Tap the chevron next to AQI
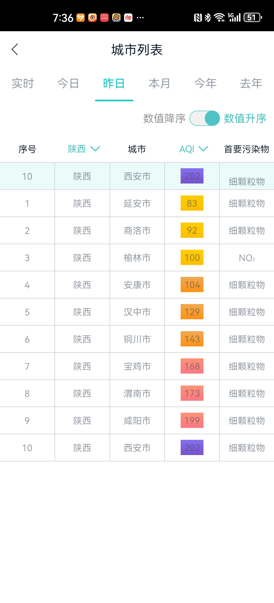 coord(203,149)
